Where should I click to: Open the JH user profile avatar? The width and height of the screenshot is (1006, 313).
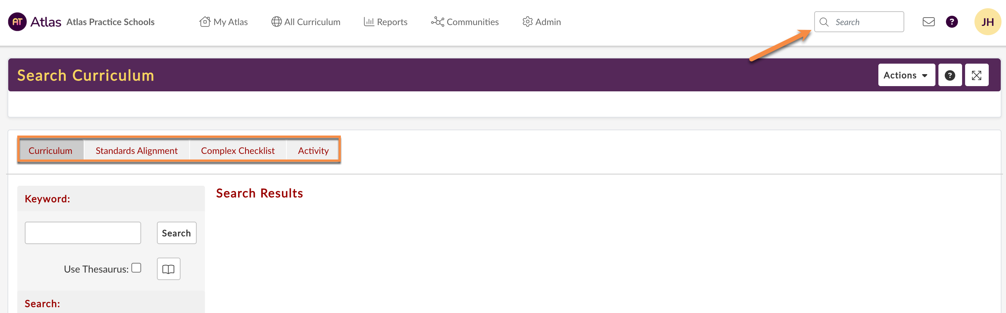coord(987,22)
